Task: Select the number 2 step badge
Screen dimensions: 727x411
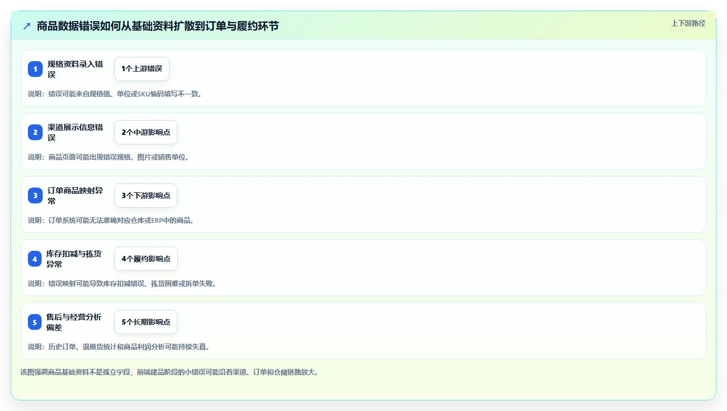Action: [x=35, y=132]
